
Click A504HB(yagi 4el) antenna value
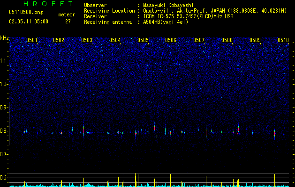click(166, 22)
